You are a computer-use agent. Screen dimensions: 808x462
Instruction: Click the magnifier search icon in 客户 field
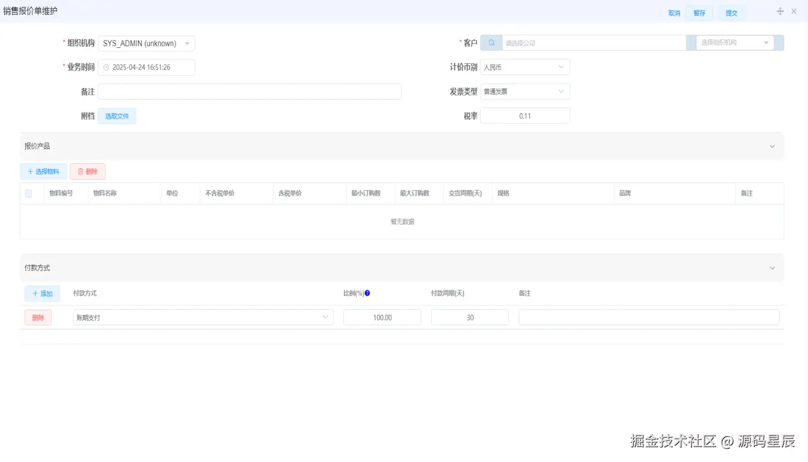pos(491,42)
